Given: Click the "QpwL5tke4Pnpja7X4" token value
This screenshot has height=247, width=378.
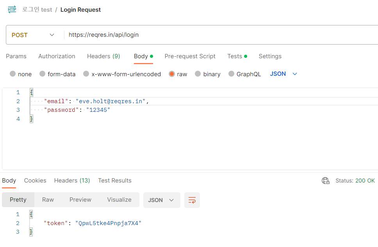Looking at the screenshot, I should coord(108,224).
